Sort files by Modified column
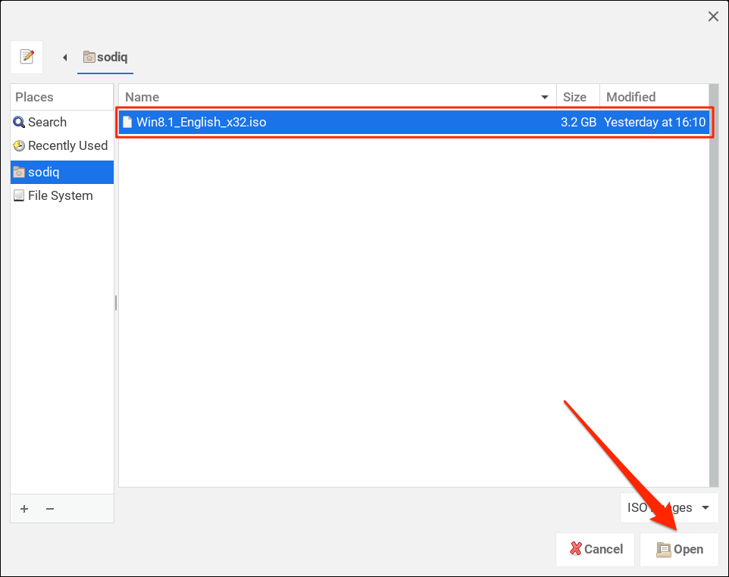The width and height of the screenshot is (729, 577). [x=654, y=97]
